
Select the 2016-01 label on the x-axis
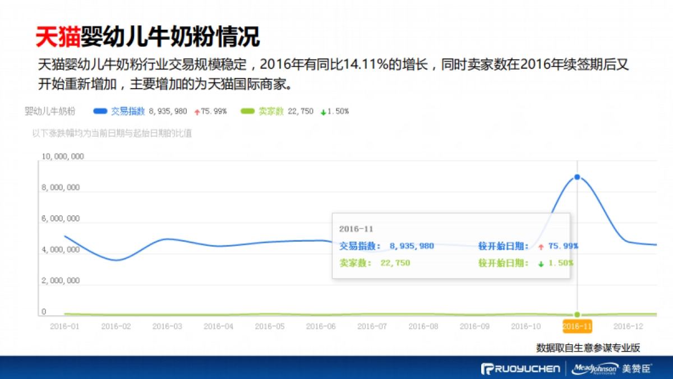point(64,326)
